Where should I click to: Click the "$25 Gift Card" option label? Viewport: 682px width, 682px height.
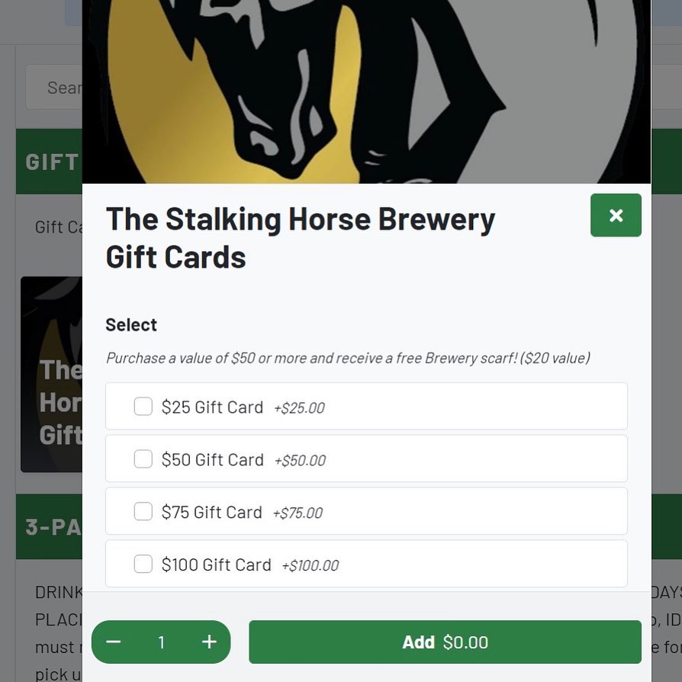(x=212, y=407)
